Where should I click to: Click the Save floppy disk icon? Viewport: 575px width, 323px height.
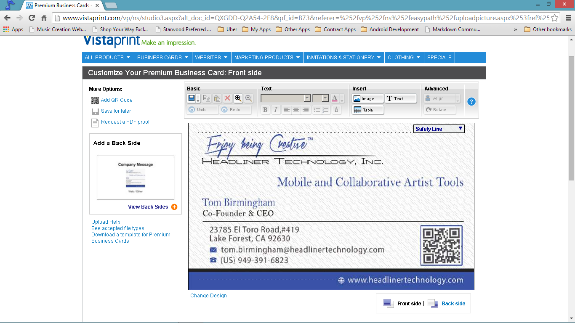click(192, 98)
